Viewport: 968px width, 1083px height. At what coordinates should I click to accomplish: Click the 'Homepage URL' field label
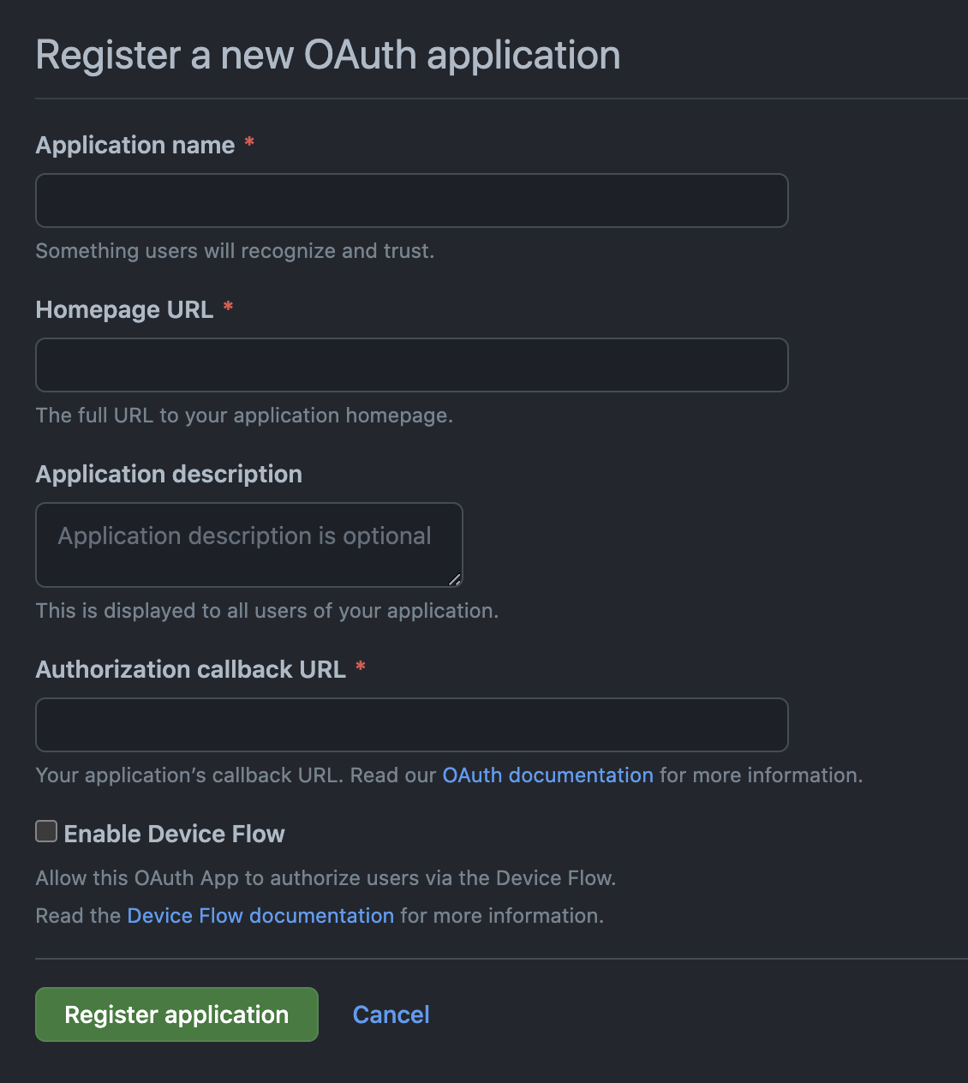click(124, 310)
